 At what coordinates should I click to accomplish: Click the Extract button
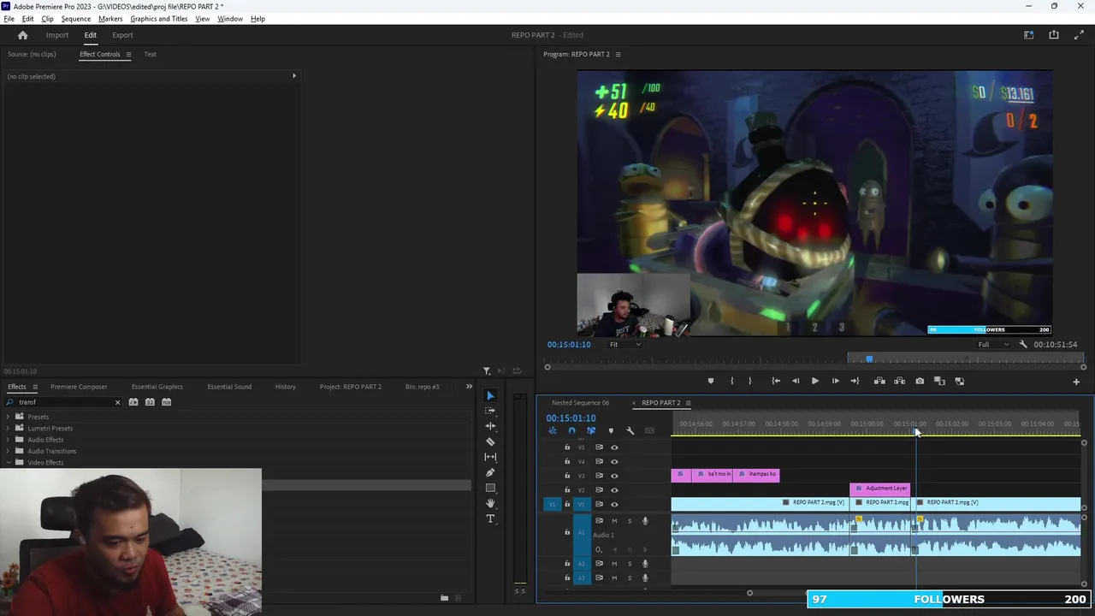pos(899,381)
